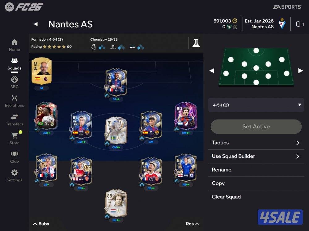This screenshot has width=309, height=231.
Task: Go back using the arrow beside Nantes AS
Action: pos(36,24)
